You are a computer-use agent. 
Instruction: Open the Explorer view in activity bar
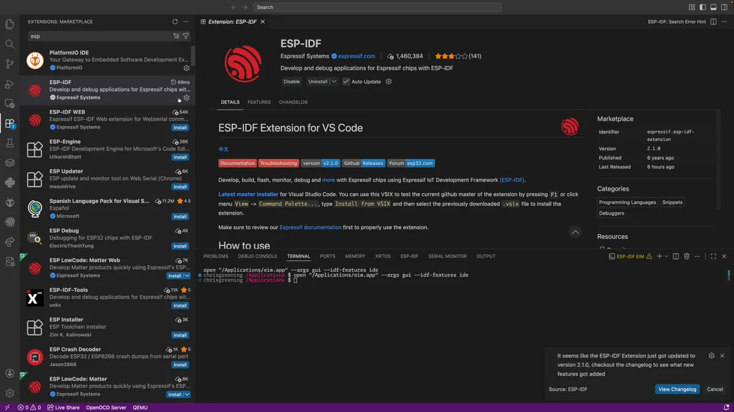click(x=10, y=24)
